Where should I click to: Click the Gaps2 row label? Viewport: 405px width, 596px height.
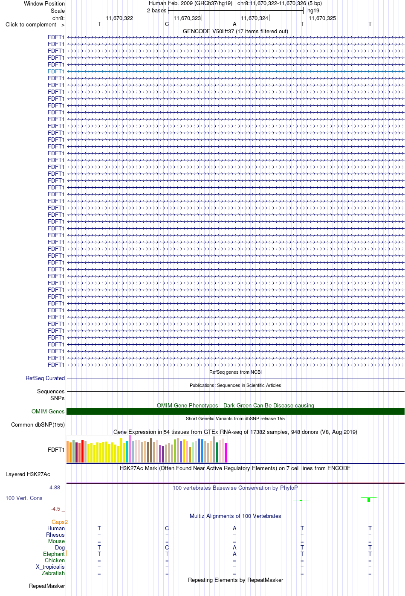click(60, 522)
